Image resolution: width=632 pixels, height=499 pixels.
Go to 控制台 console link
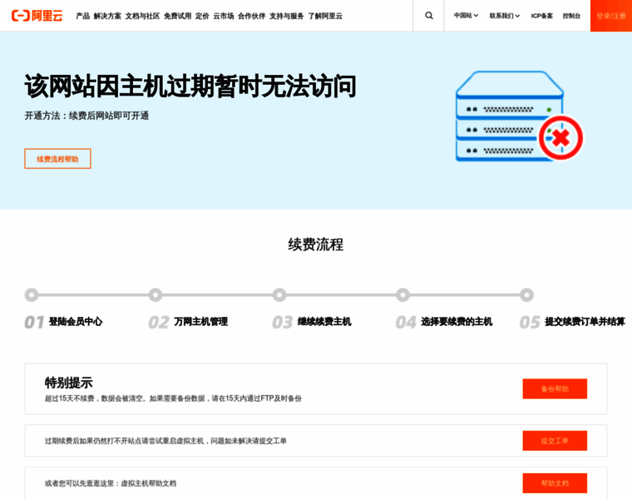[571, 16]
